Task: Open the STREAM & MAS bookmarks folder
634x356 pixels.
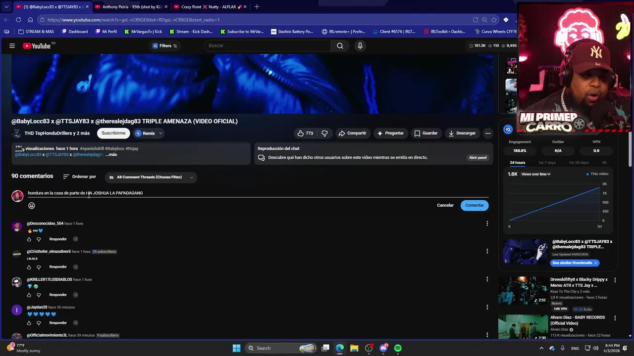Action: pos(36,31)
